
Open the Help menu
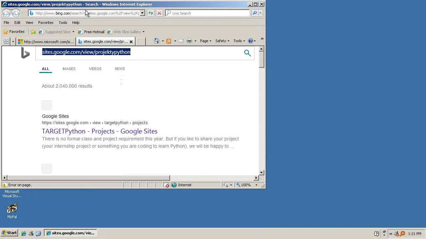(x=76, y=23)
